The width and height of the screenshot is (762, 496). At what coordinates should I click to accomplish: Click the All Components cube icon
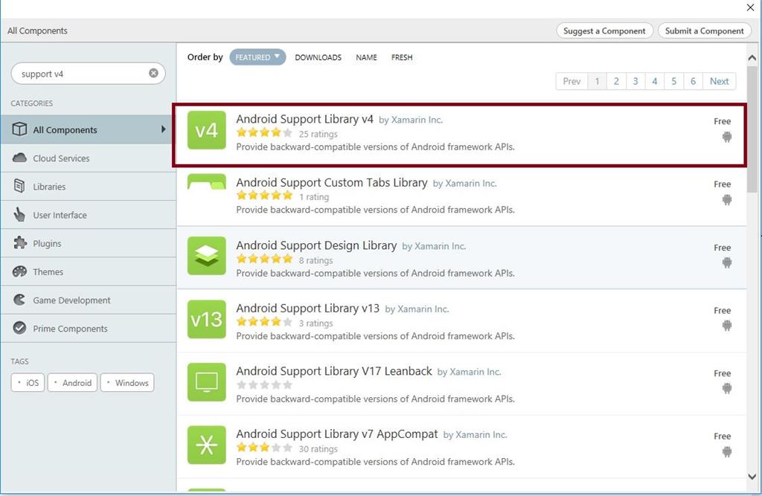[19, 129]
